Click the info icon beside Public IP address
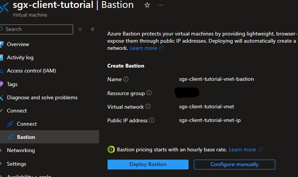This screenshot has height=177, width=298. (x=152, y=120)
